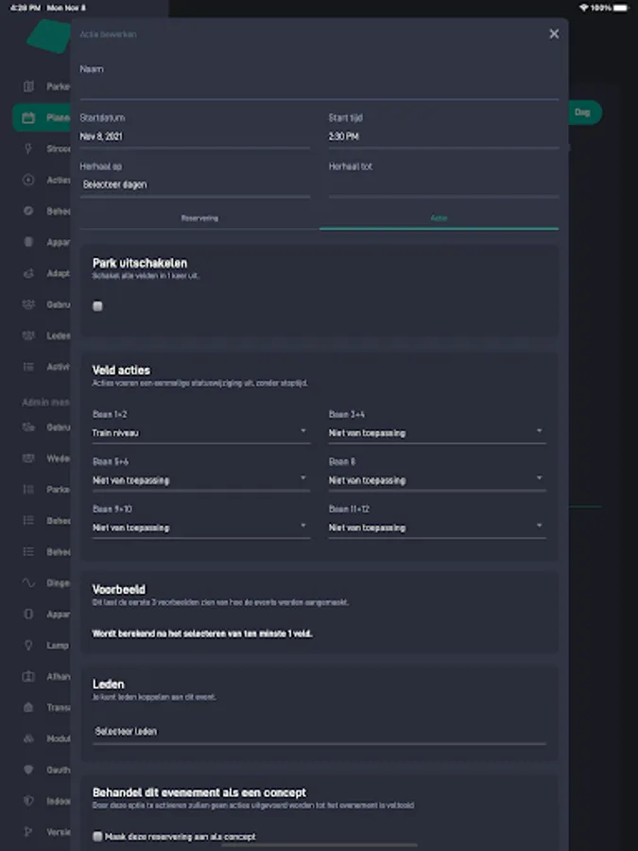Expand the Baan 11+12 dropdown
Screen dimensions: 638x851
437,527
